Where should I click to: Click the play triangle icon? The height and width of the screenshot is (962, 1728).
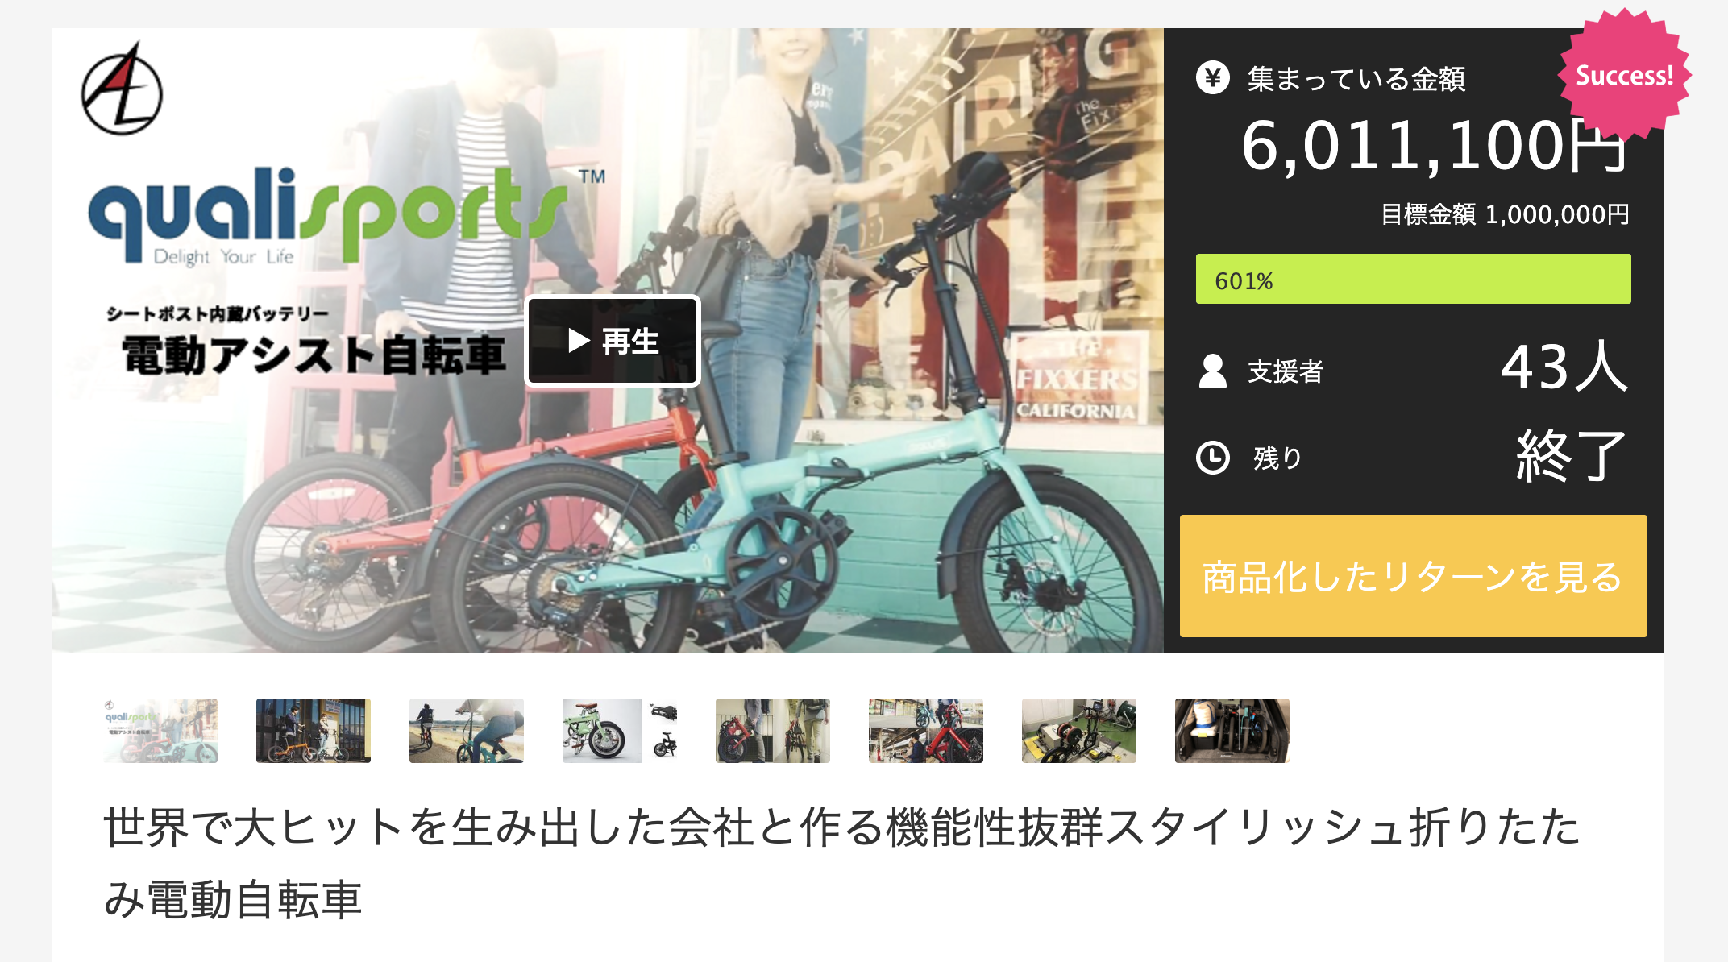(x=579, y=341)
